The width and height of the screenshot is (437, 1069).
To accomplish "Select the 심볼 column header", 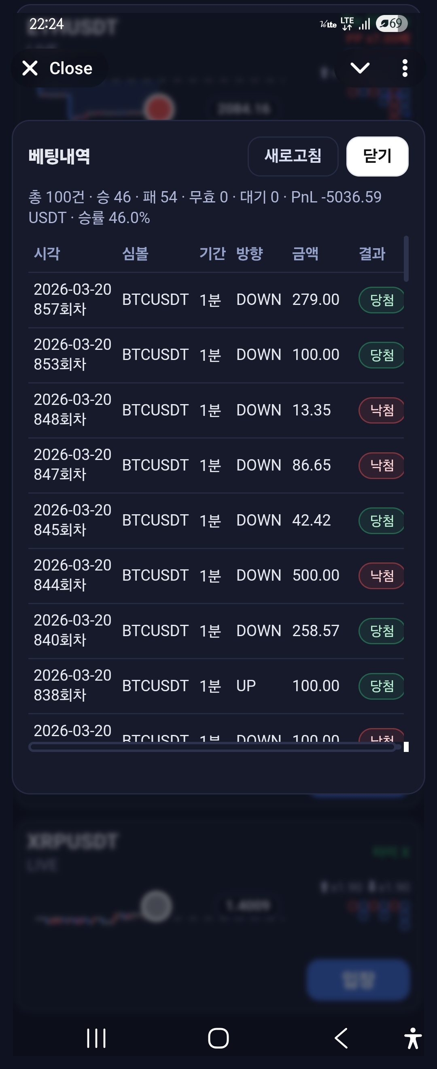I will [135, 253].
